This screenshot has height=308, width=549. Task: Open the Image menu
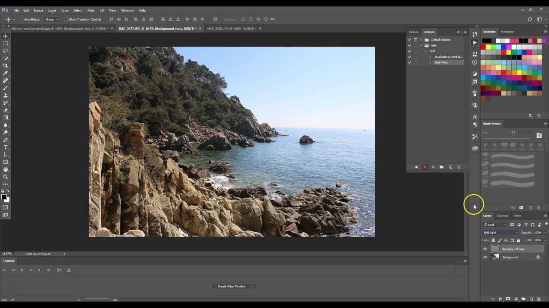(39, 10)
